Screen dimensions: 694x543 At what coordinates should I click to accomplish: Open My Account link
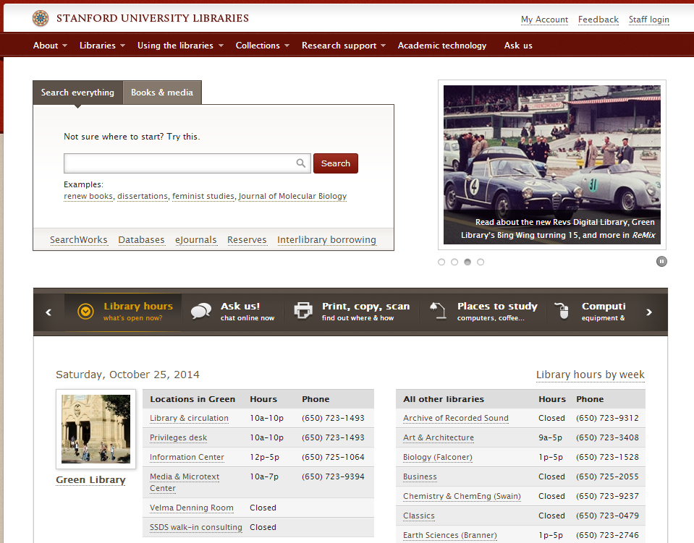point(544,20)
